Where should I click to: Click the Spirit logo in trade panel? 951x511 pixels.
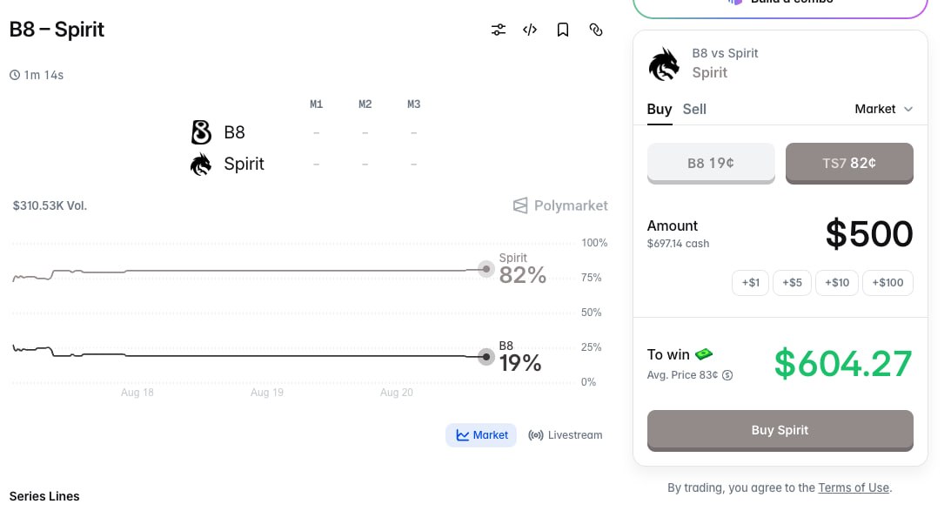tap(665, 64)
